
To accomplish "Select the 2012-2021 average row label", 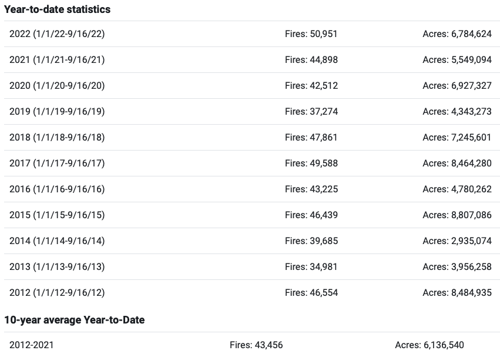I will 32,345.
